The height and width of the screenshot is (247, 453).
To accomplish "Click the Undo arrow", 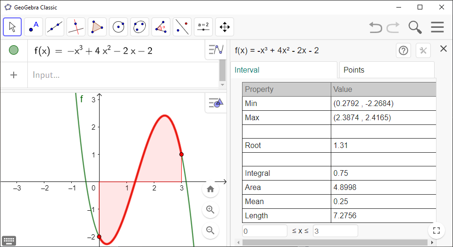I will (376, 27).
